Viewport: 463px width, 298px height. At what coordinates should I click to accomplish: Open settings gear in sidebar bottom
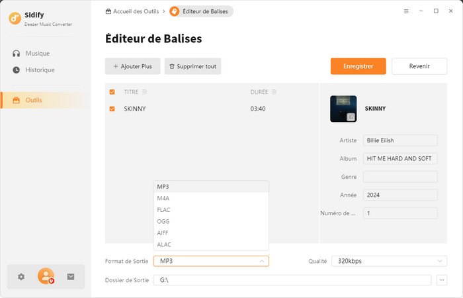[x=21, y=277]
